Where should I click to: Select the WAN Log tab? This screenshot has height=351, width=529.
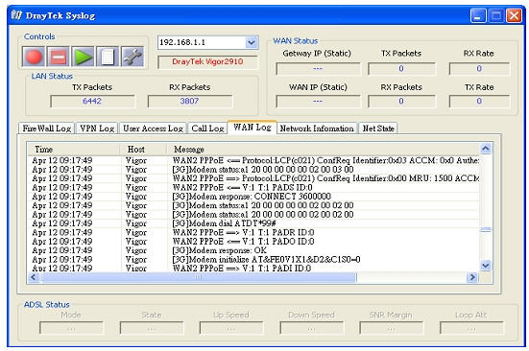(252, 128)
